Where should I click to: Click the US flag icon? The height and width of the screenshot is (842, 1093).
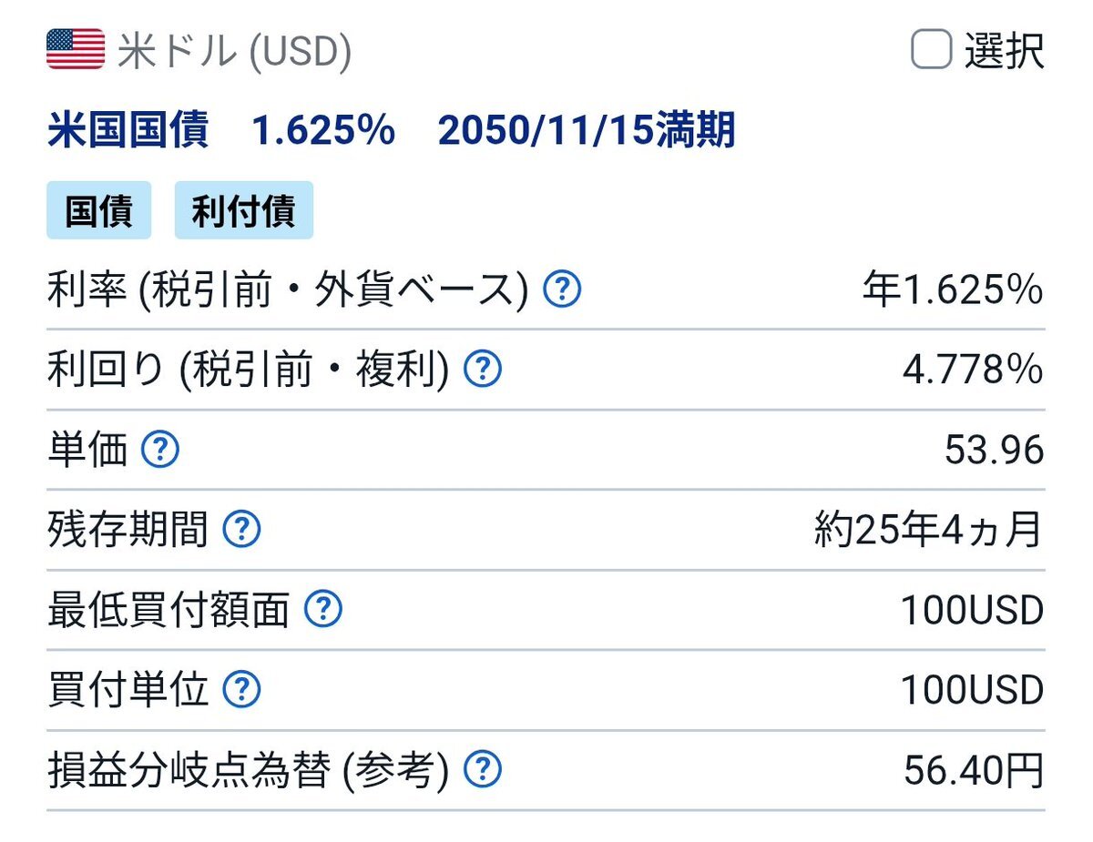[x=76, y=49]
